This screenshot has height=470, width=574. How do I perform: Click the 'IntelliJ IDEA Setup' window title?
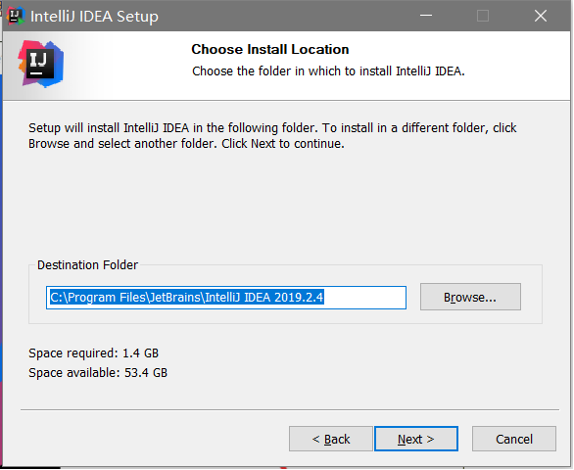coord(94,17)
